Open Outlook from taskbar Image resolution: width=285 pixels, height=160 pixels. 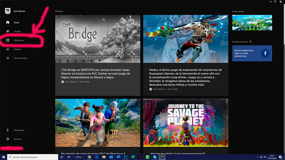coord(111,157)
